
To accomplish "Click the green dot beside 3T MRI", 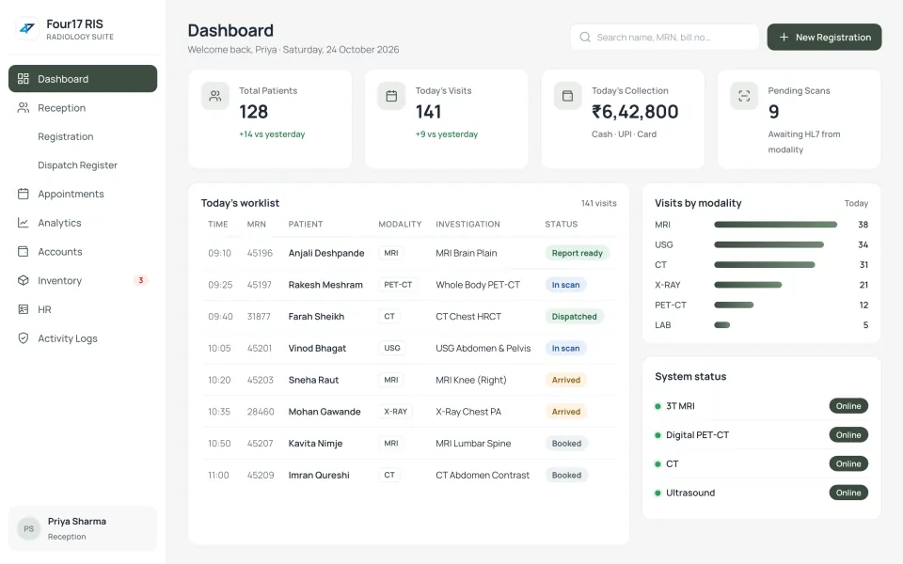I will pyautogui.click(x=657, y=406).
